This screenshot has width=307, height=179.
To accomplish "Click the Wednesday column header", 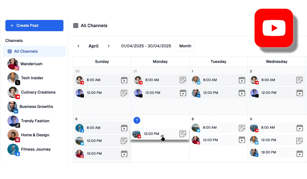I will (277, 62).
